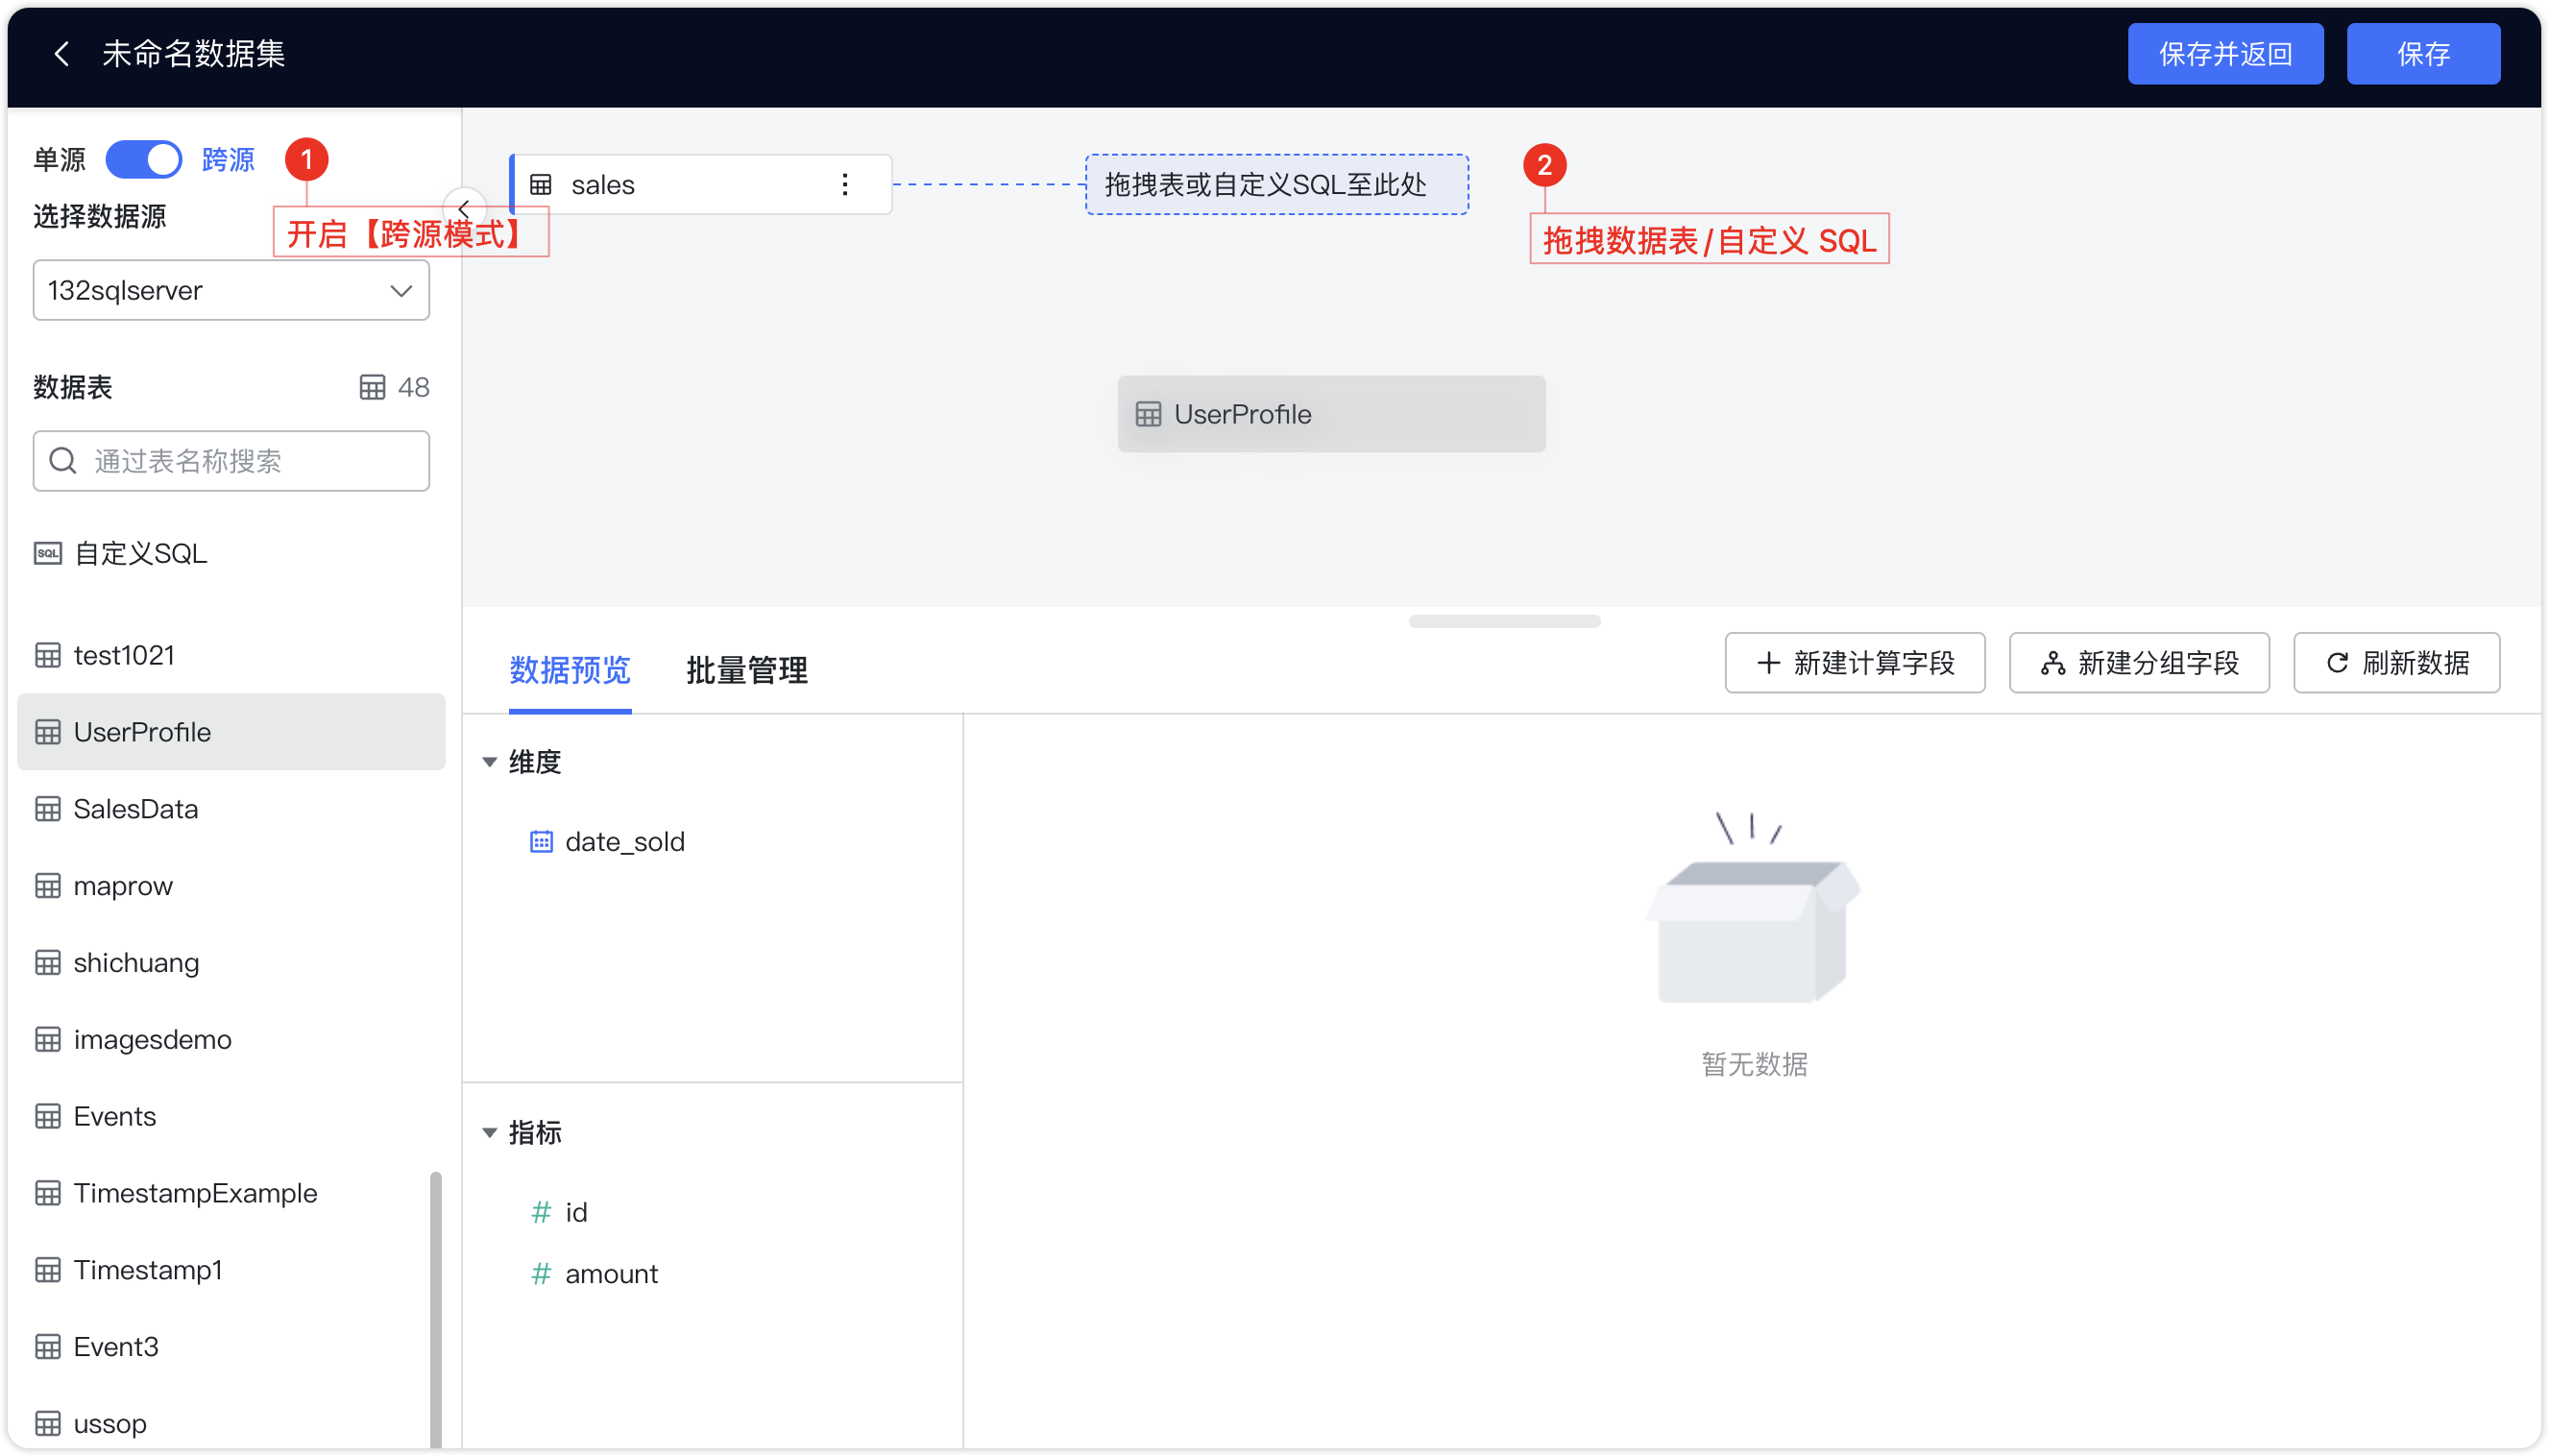
Task: Open the three-dot menu on the sales node
Action: tap(846, 185)
